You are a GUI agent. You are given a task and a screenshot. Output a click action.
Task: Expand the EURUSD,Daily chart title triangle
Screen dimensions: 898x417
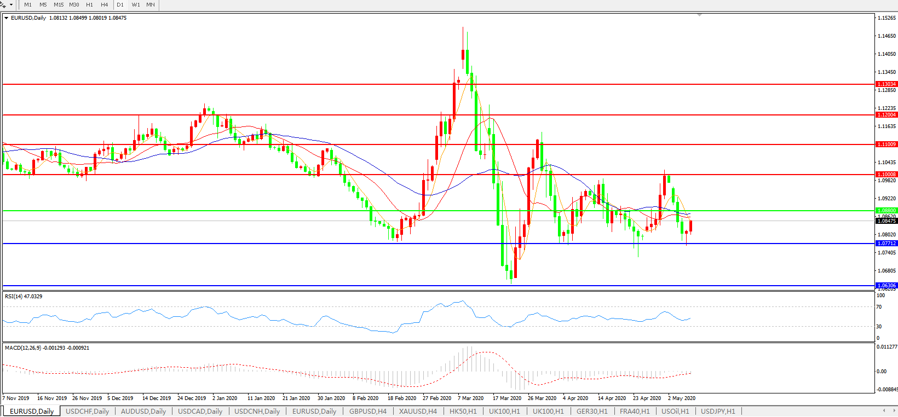(x=6, y=18)
